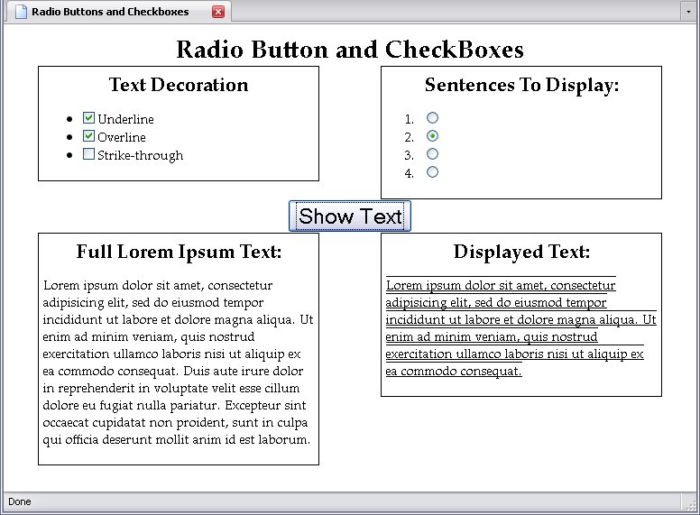Choose radio button for sentence 3
The image size is (700, 515).
click(432, 154)
